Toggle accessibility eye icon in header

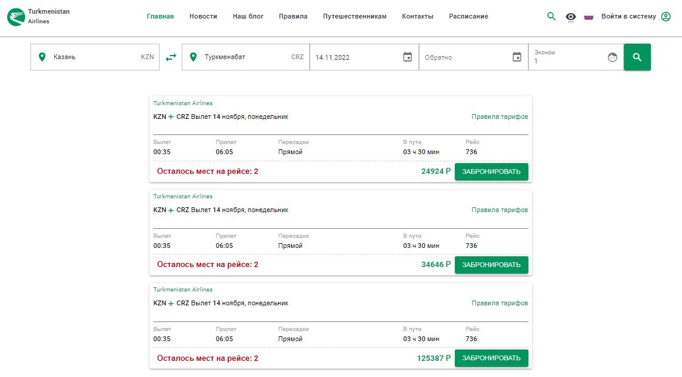(571, 17)
